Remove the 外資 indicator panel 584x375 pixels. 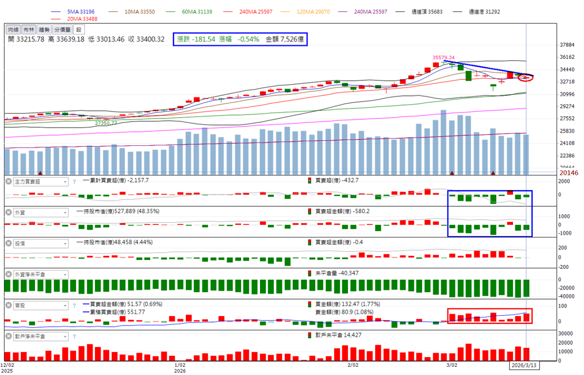[x=8, y=212]
